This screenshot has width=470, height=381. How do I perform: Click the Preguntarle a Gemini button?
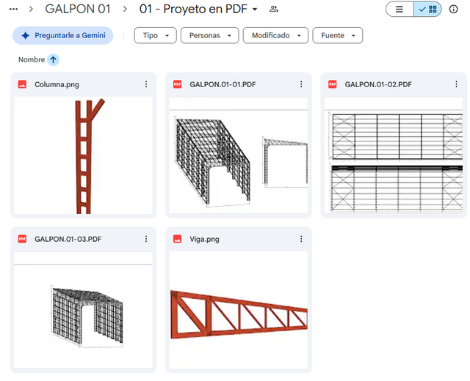point(62,36)
